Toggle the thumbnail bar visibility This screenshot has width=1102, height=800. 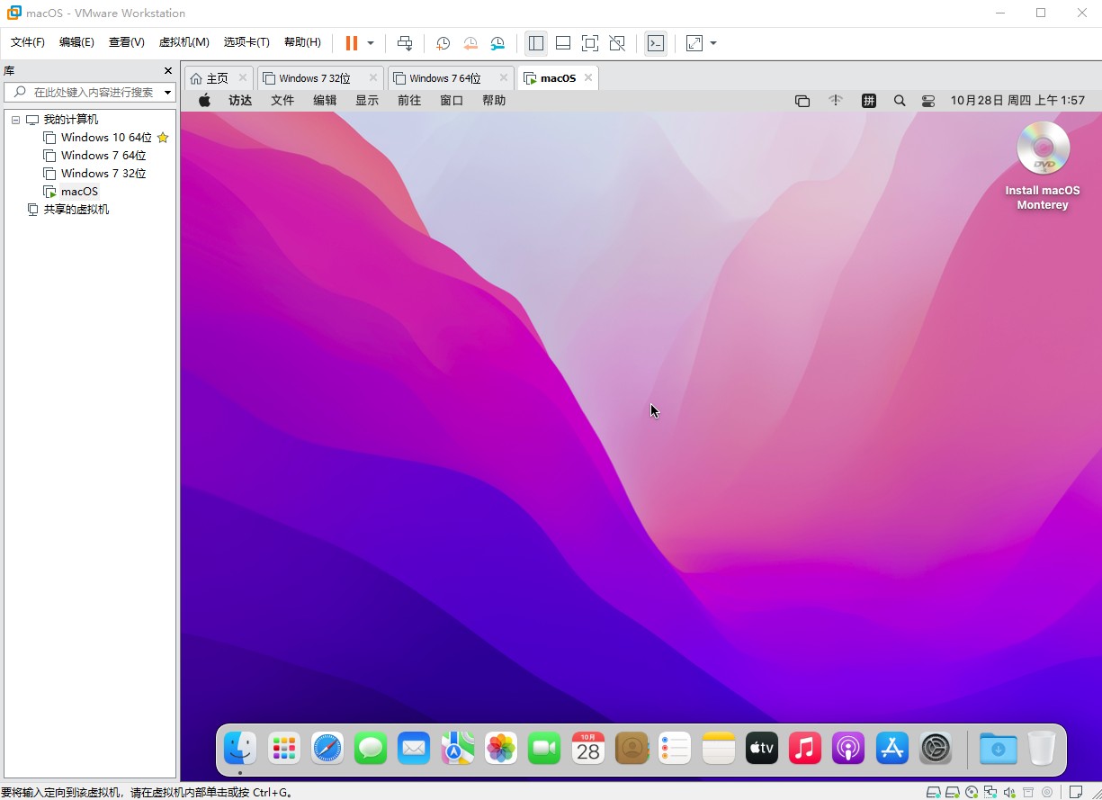click(x=562, y=42)
